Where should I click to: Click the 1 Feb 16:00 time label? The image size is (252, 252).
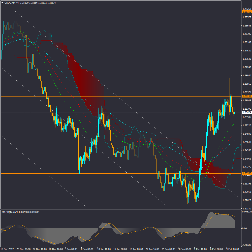click(x=201, y=249)
